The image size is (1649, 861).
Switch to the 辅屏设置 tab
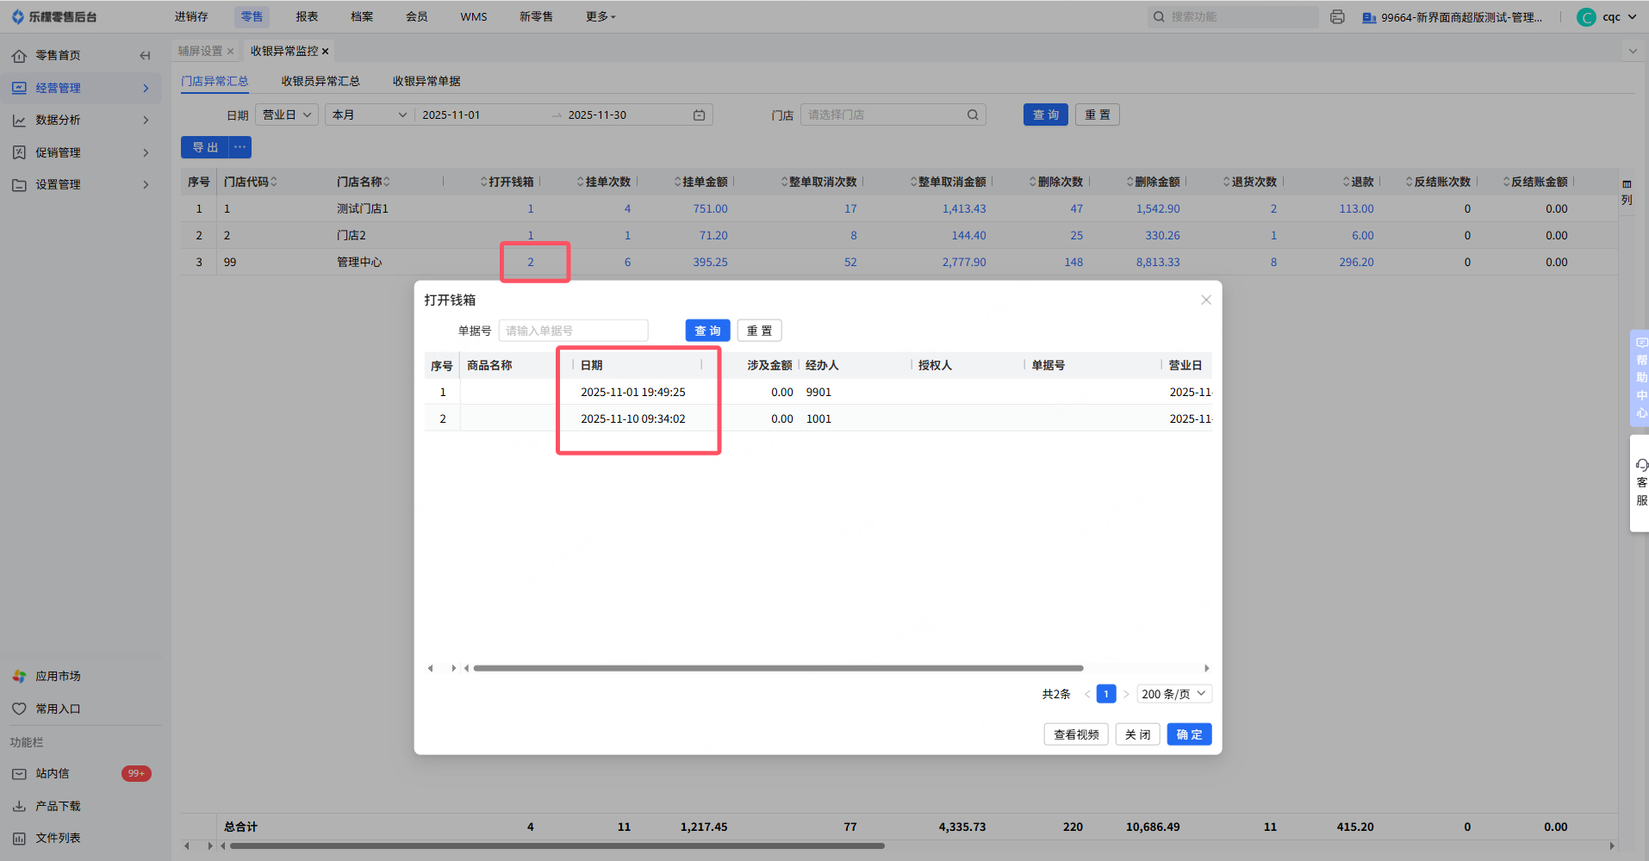200,52
